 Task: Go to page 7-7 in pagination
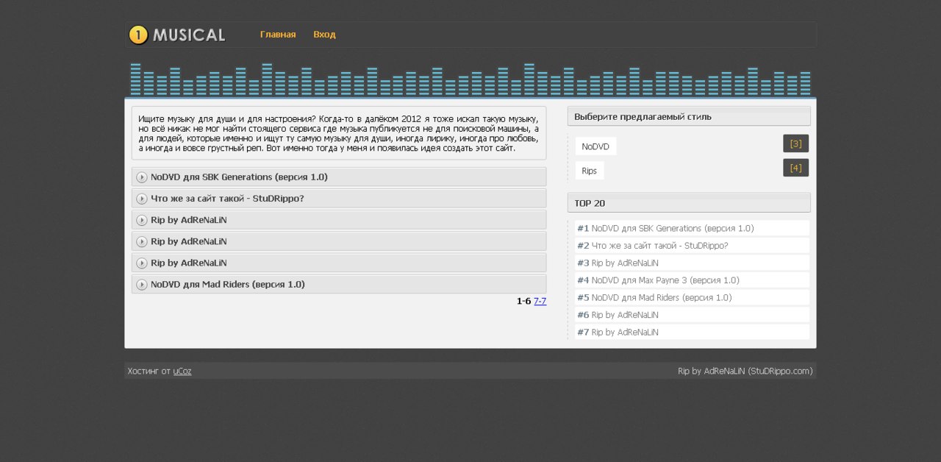tap(540, 301)
